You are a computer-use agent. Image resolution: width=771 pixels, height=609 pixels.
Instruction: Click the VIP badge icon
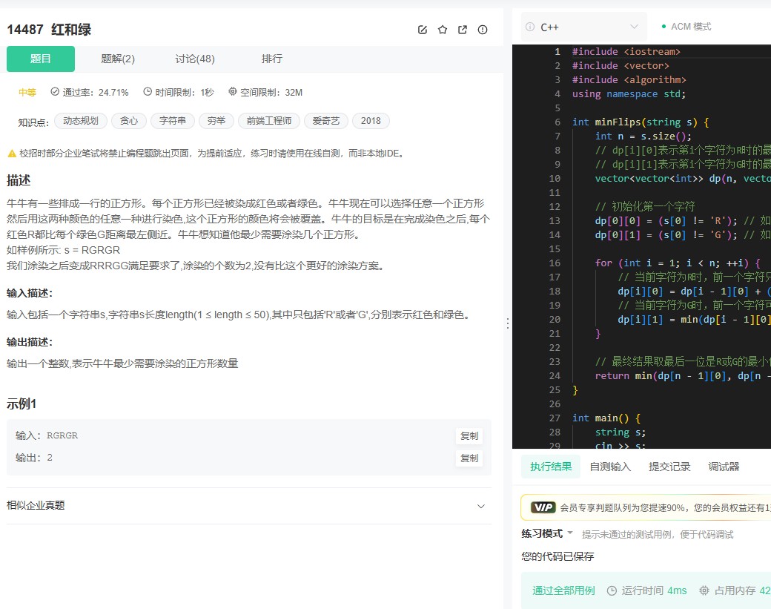point(543,507)
